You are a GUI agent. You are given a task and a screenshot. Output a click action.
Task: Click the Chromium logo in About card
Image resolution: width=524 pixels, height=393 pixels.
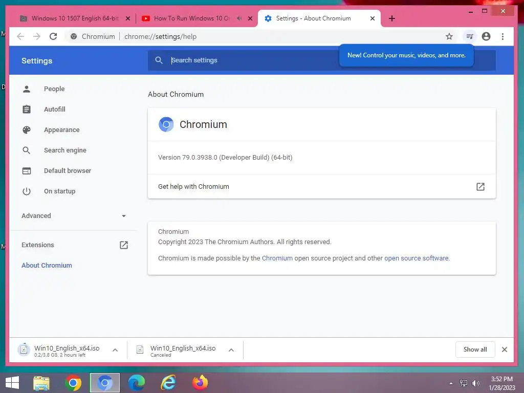tap(166, 124)
